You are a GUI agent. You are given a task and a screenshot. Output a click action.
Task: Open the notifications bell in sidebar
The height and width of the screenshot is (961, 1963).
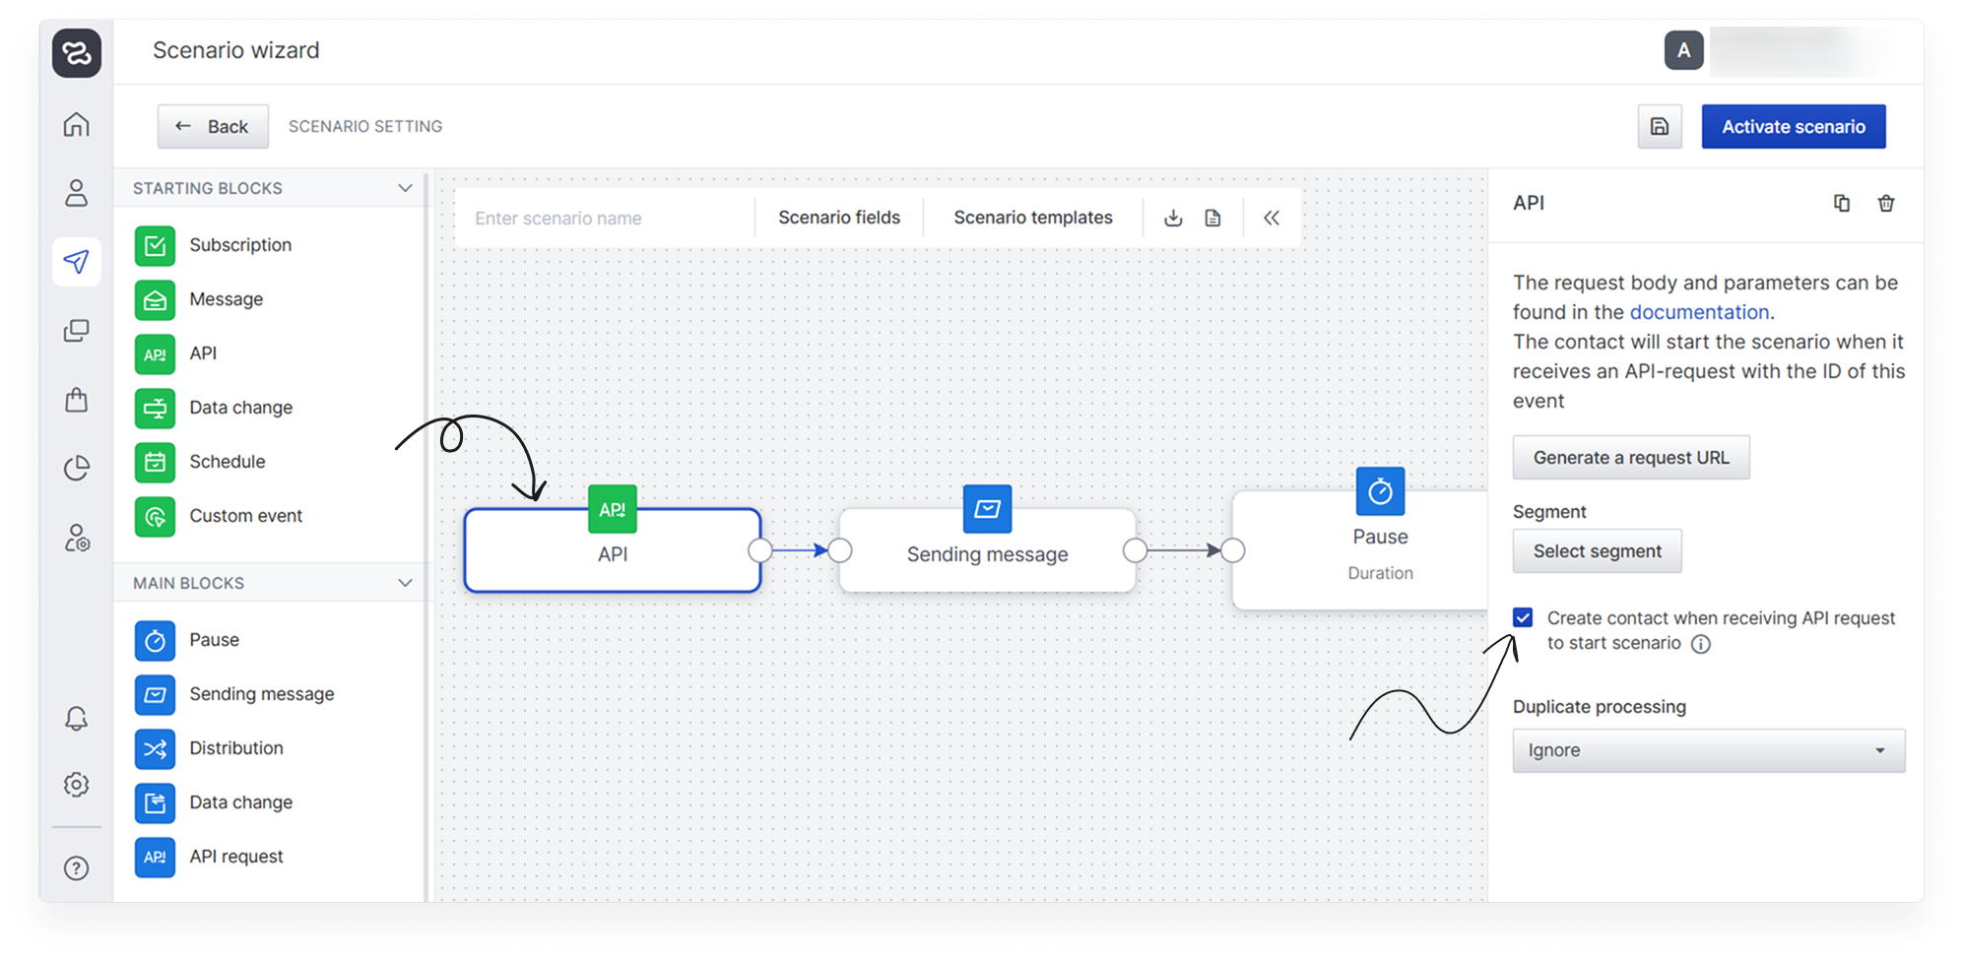pos(77,719)
